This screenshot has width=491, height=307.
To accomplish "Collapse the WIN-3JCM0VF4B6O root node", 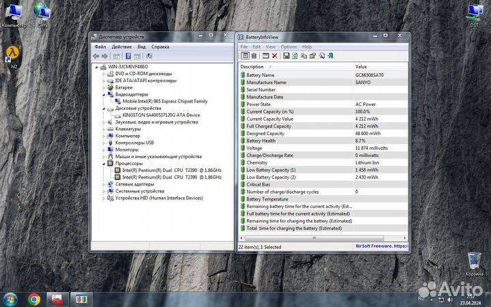I will (x=96, y=67).
